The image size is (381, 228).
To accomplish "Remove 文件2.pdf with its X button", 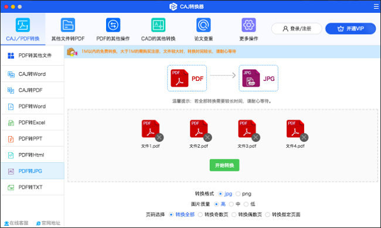I will pyautogui.click(x=207, y=138).
